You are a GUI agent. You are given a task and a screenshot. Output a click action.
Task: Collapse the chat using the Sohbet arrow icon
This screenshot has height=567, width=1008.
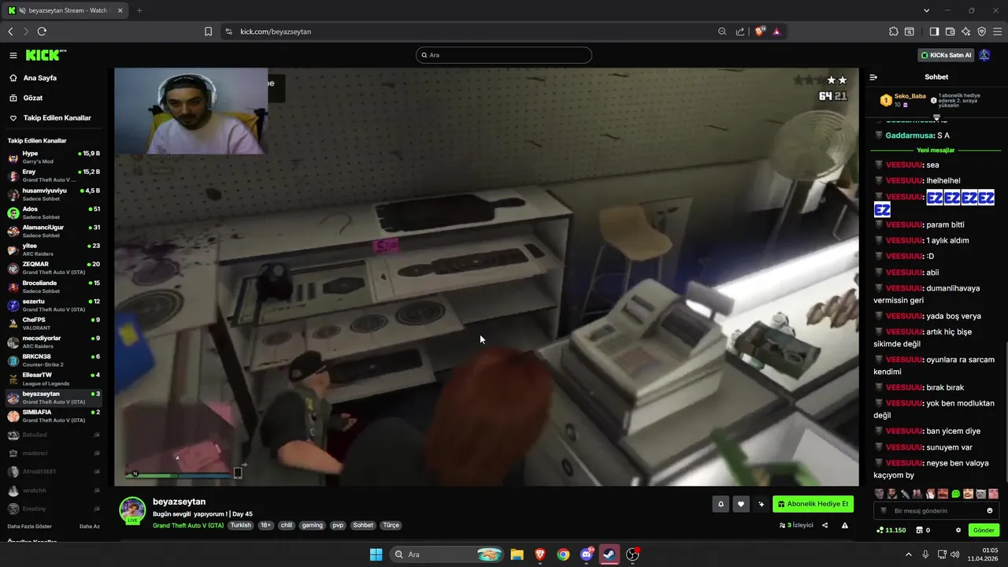(873, 77)
